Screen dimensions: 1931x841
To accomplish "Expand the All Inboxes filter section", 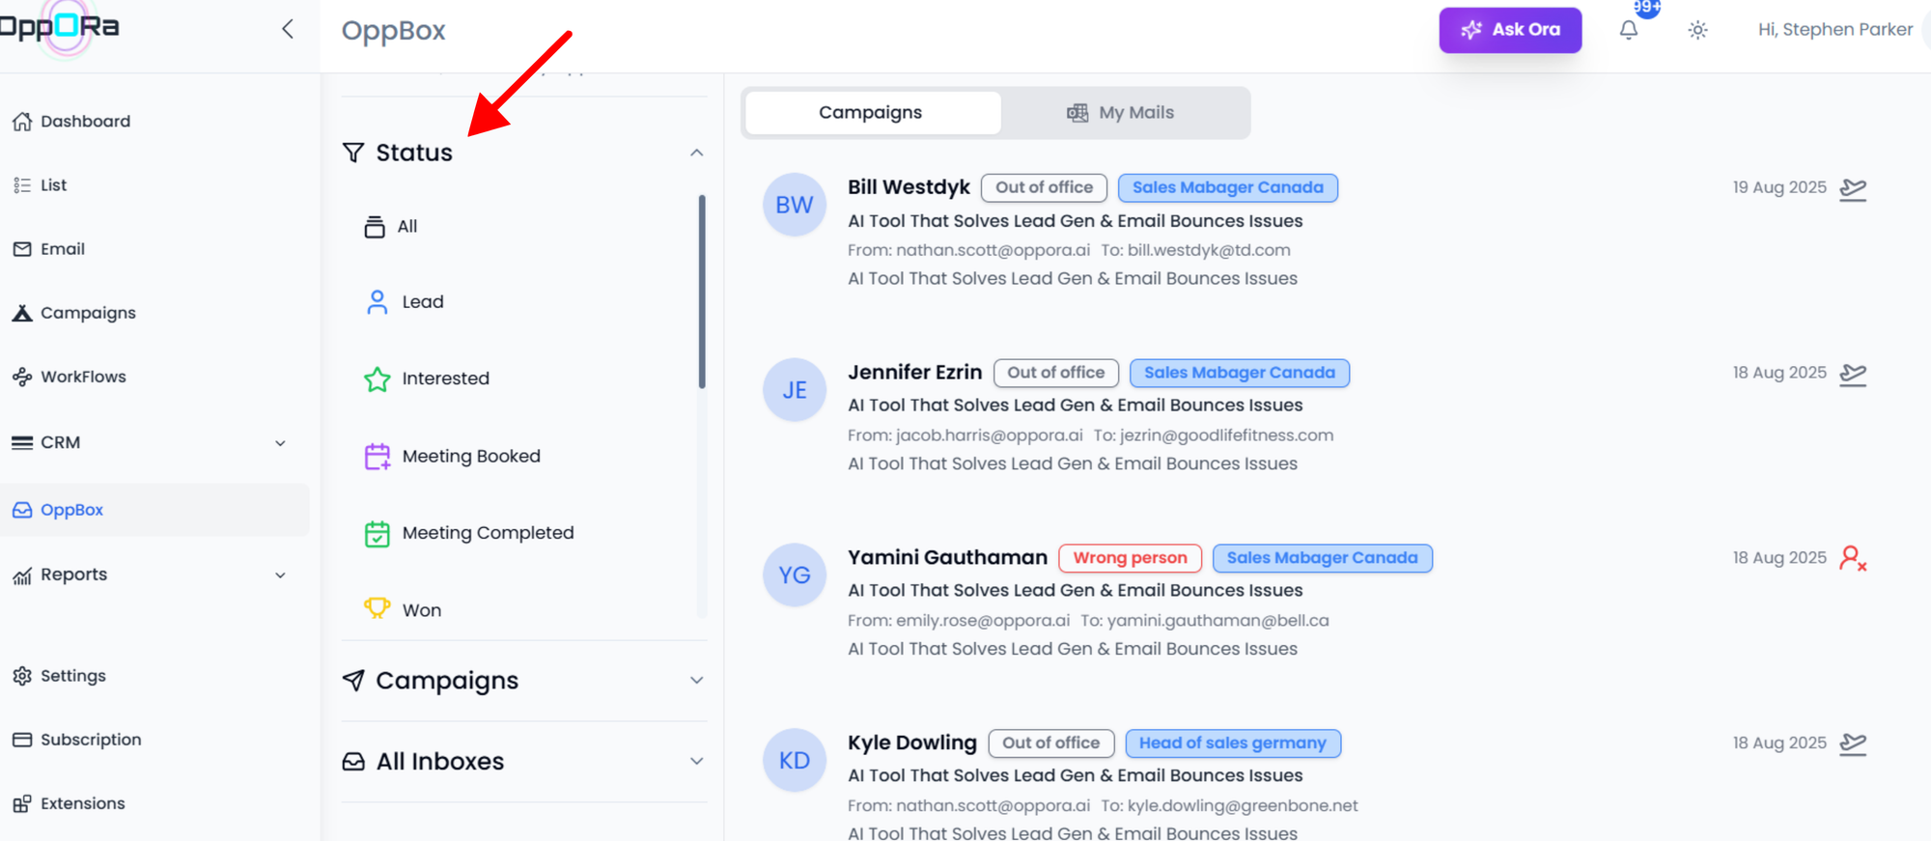I will click(696, 761).
